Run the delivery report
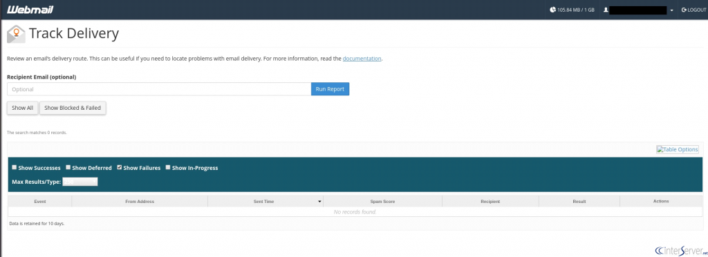 click(x=330, y=89)
